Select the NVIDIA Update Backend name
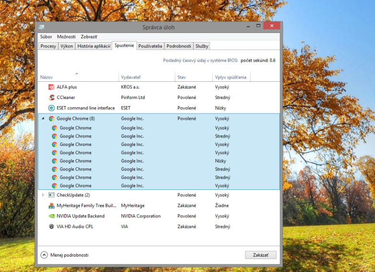Image resolution: width=375 pixels, height=272 pixels. tap(80, 216)
